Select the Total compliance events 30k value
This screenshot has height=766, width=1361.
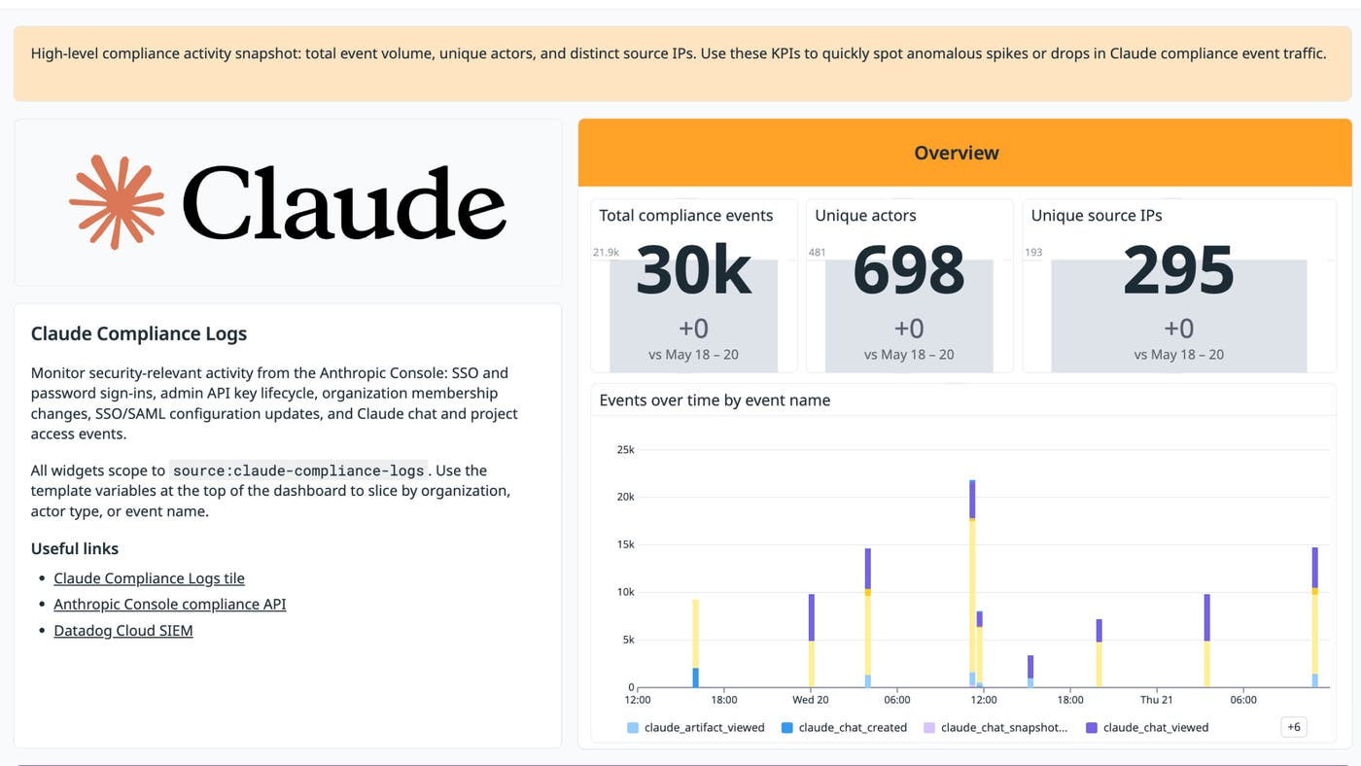693,270
